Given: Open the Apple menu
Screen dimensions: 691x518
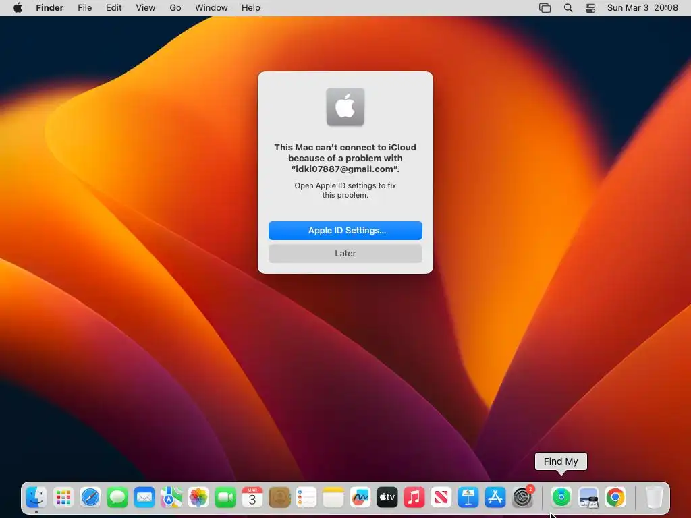Looking at the screenshot, I should (x=18, y=8).
